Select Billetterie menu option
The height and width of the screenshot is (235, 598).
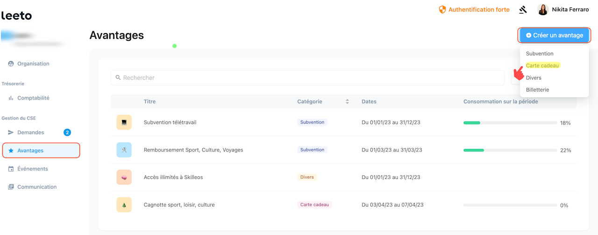[x=537, y=90]
